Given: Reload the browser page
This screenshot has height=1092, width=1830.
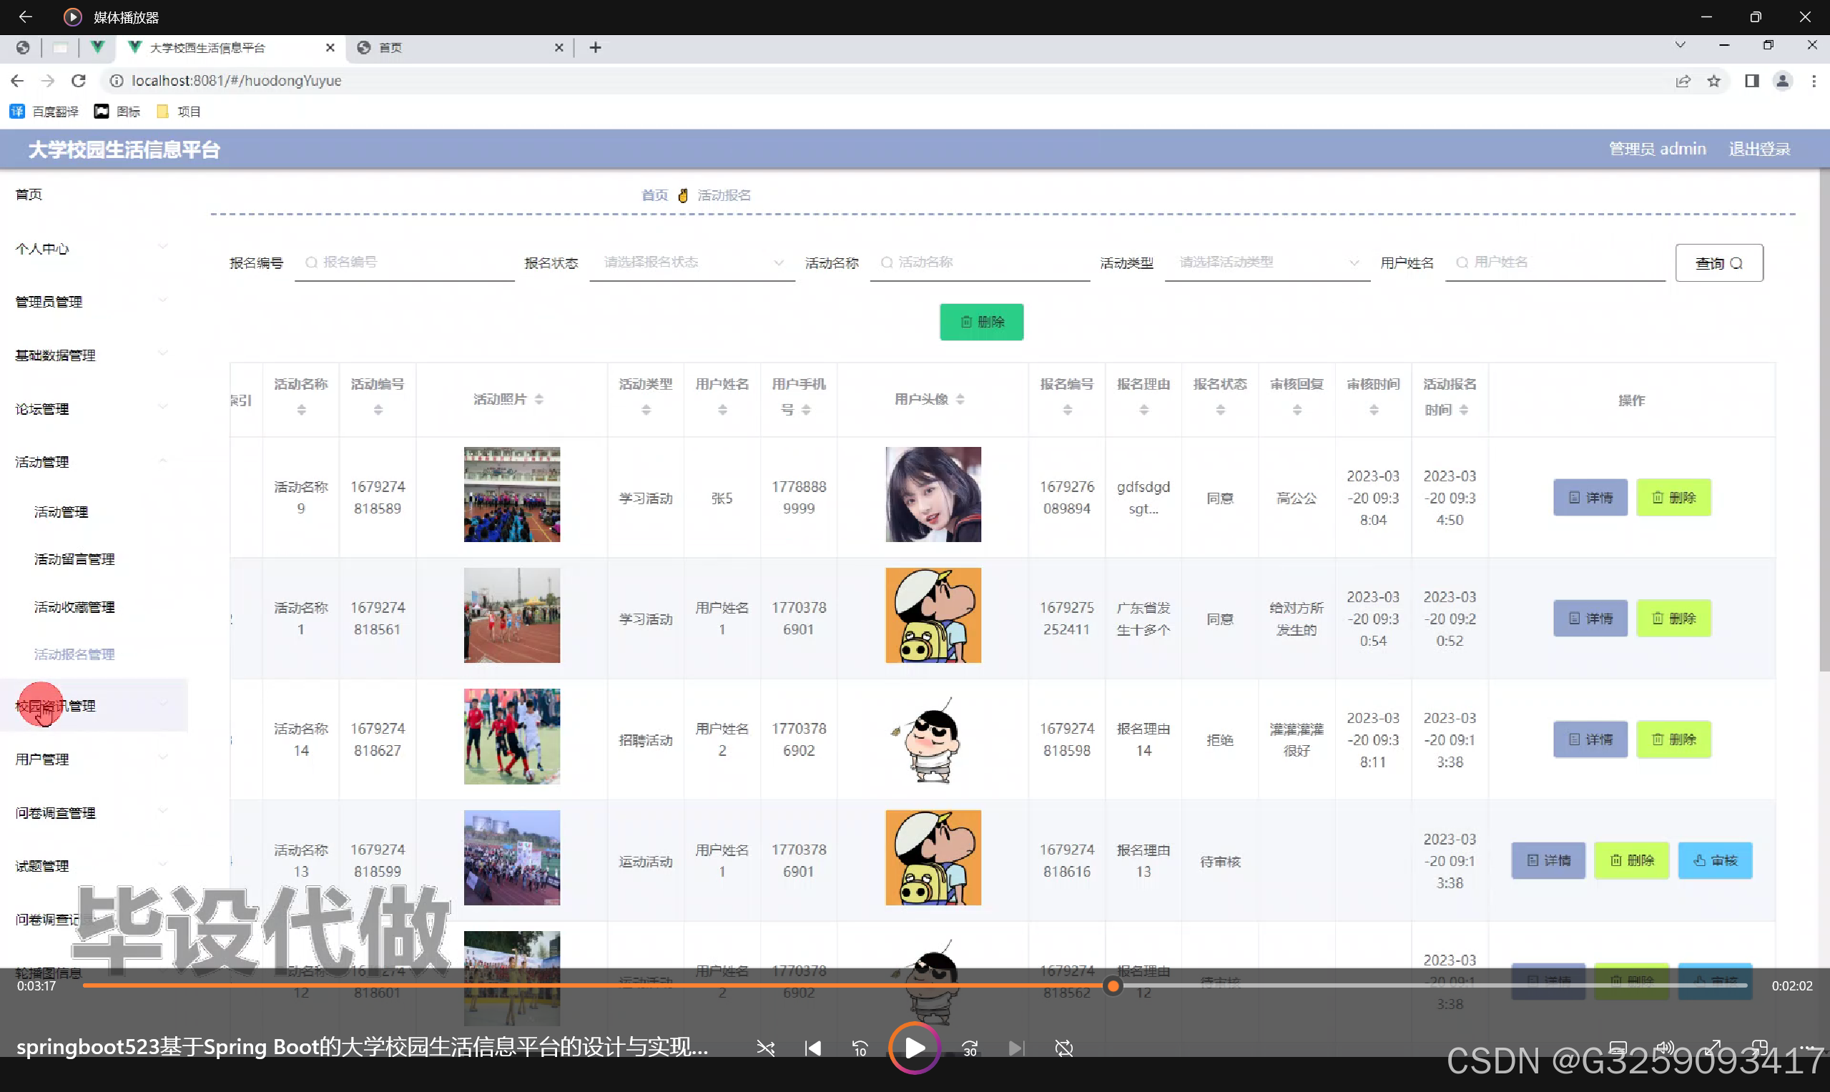Looking at the screenshot, I should pyautogui.click(x=79, y=81).
